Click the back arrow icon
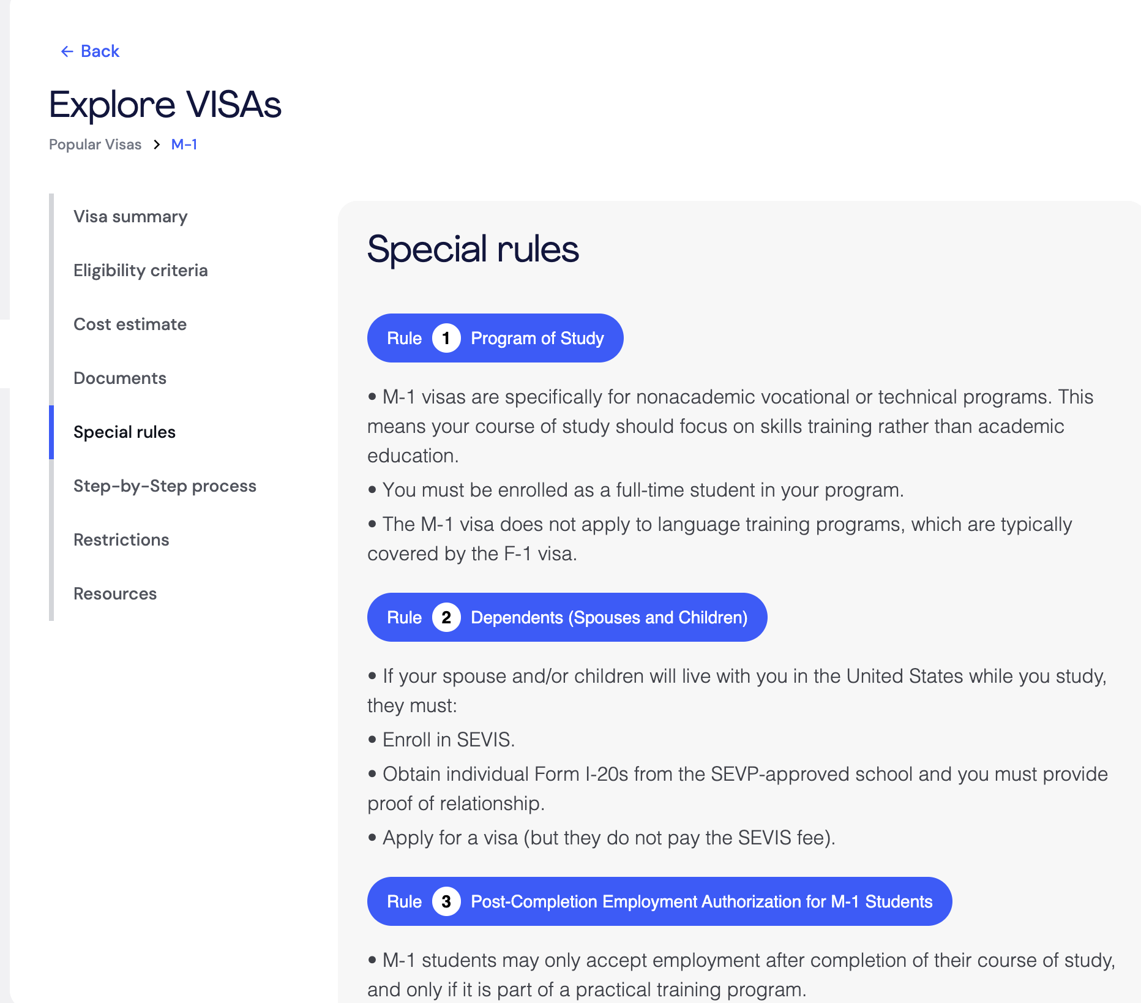Image resolution: width=1141 pixels, height=1003 pixels. point(67,51)
